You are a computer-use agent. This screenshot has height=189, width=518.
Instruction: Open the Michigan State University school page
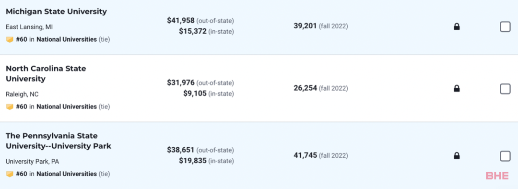point(57,12)
